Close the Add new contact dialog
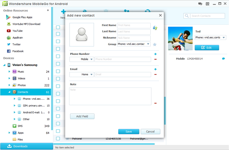229x150 pixels. click(160, 15)
